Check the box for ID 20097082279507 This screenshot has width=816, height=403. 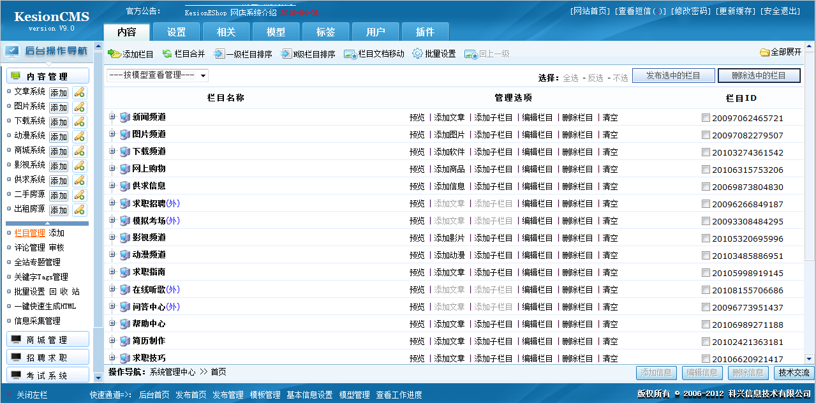pyautogui.click(x=706, y=135)
